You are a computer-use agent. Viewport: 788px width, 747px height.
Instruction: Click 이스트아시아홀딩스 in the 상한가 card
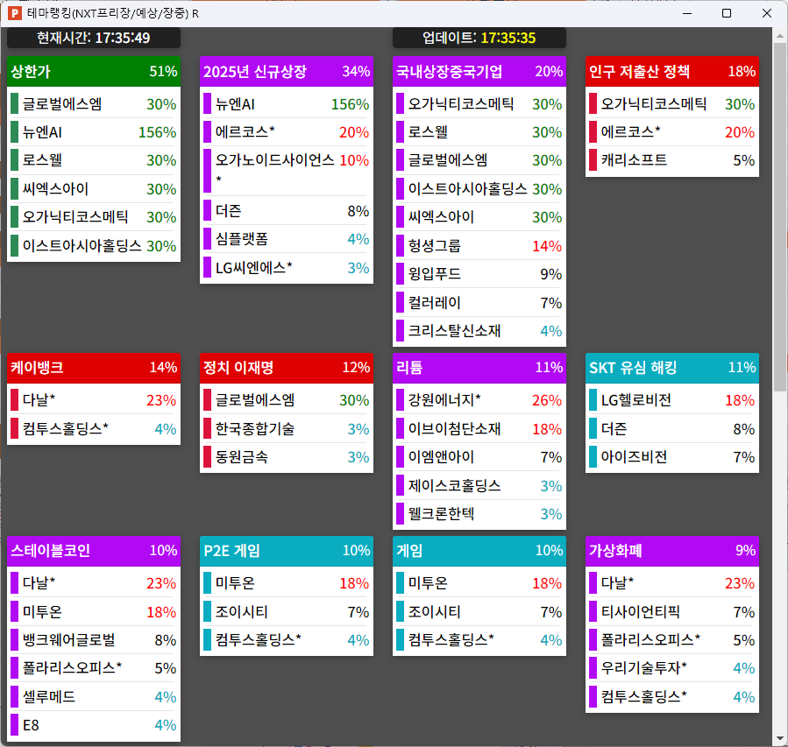click(x=94, y=245)
